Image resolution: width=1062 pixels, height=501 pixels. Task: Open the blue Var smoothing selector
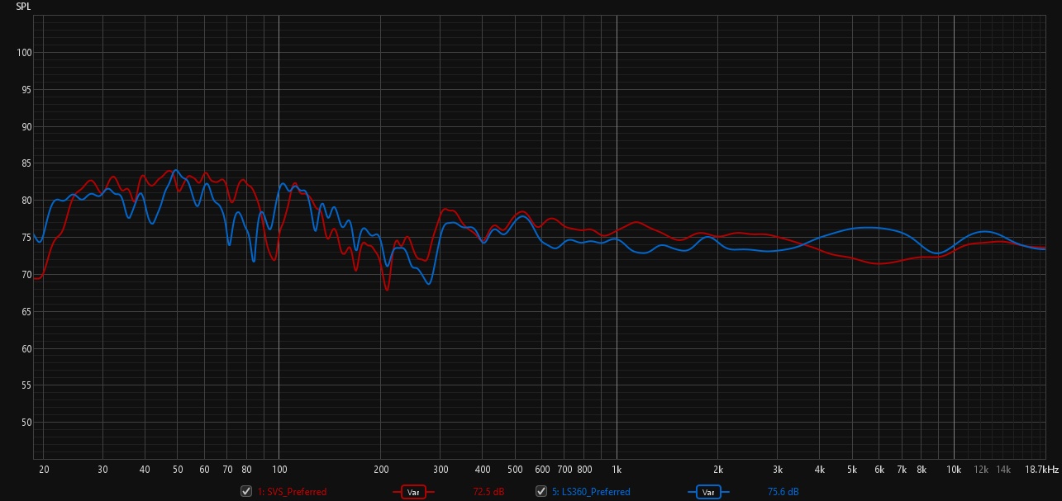pyautogui.click(x=707, y=492)
